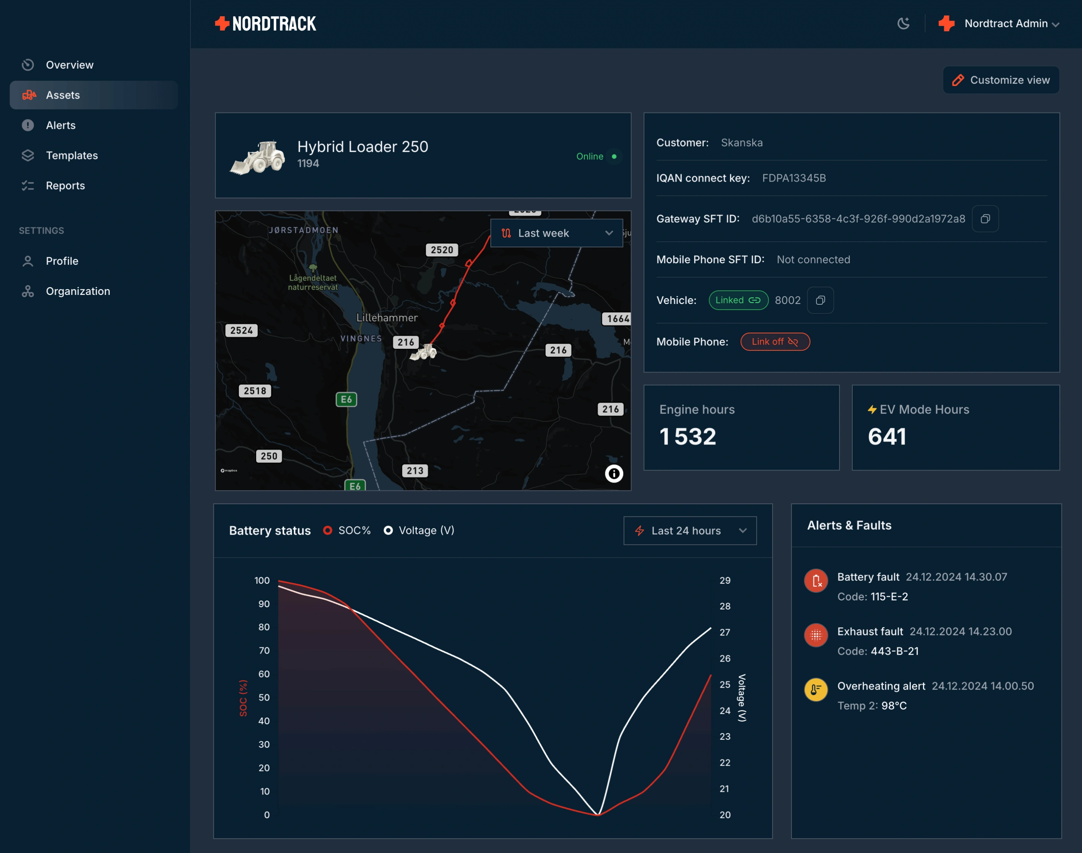
Task: Click the route icon in map dropdown
Action: (506, 233)
